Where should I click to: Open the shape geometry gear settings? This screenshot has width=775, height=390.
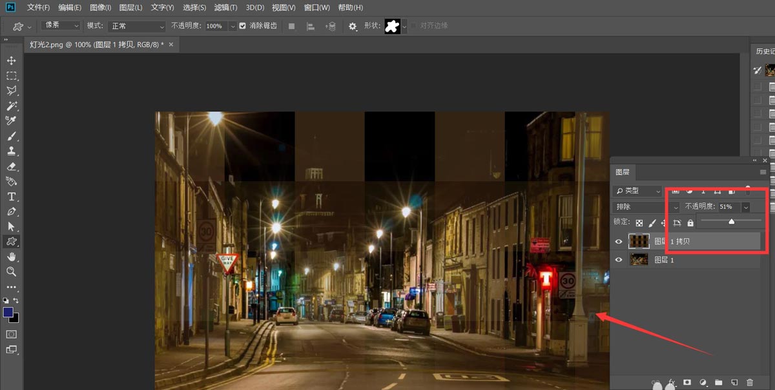click(x=353, y=26)
